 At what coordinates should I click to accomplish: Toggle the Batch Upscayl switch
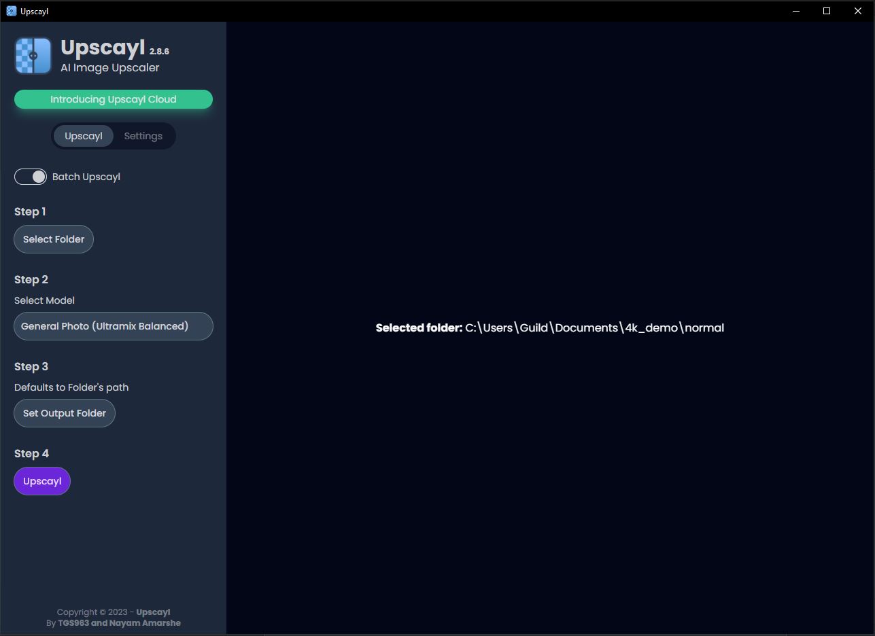click(31, 177)
